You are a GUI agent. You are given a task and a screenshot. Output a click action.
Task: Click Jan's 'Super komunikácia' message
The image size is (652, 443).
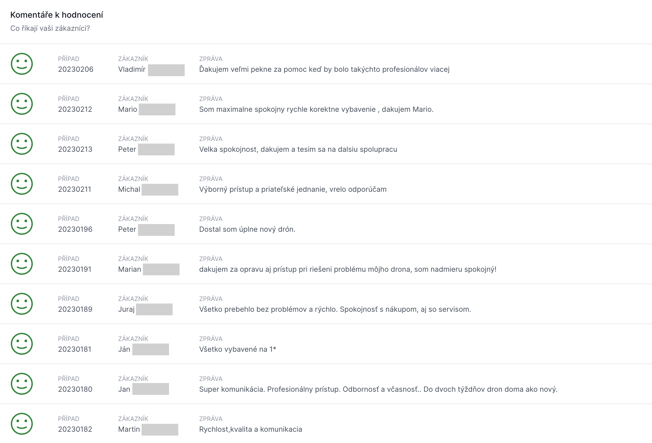tap(378, 389)
